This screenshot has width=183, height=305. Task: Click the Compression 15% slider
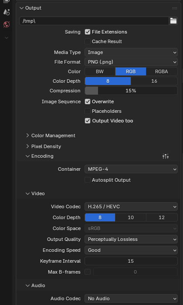(131, 91)
